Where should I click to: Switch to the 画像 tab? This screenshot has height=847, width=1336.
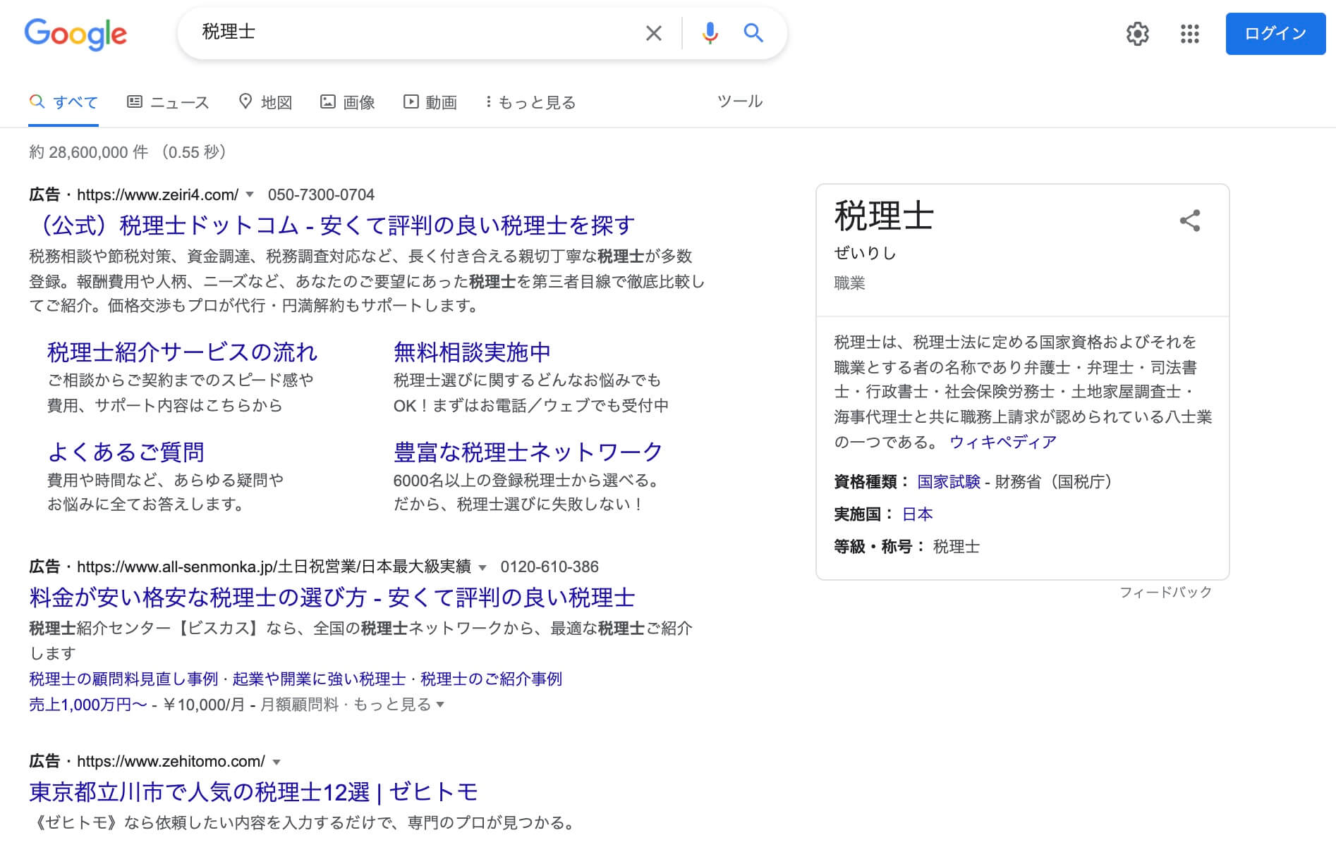348,103
